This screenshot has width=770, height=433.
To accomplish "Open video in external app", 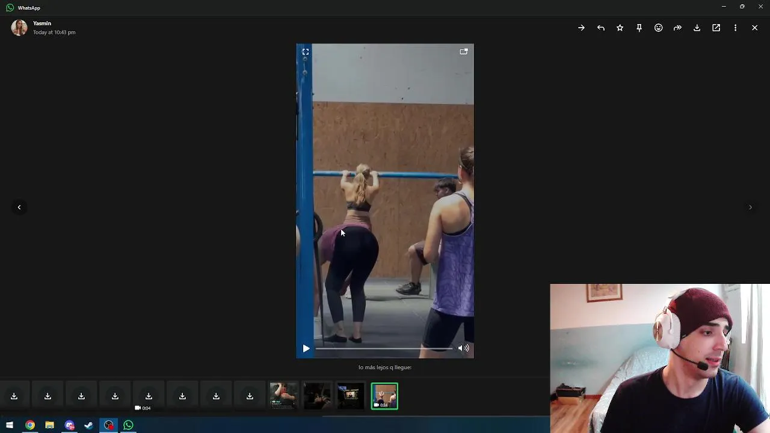I will 716,28.
